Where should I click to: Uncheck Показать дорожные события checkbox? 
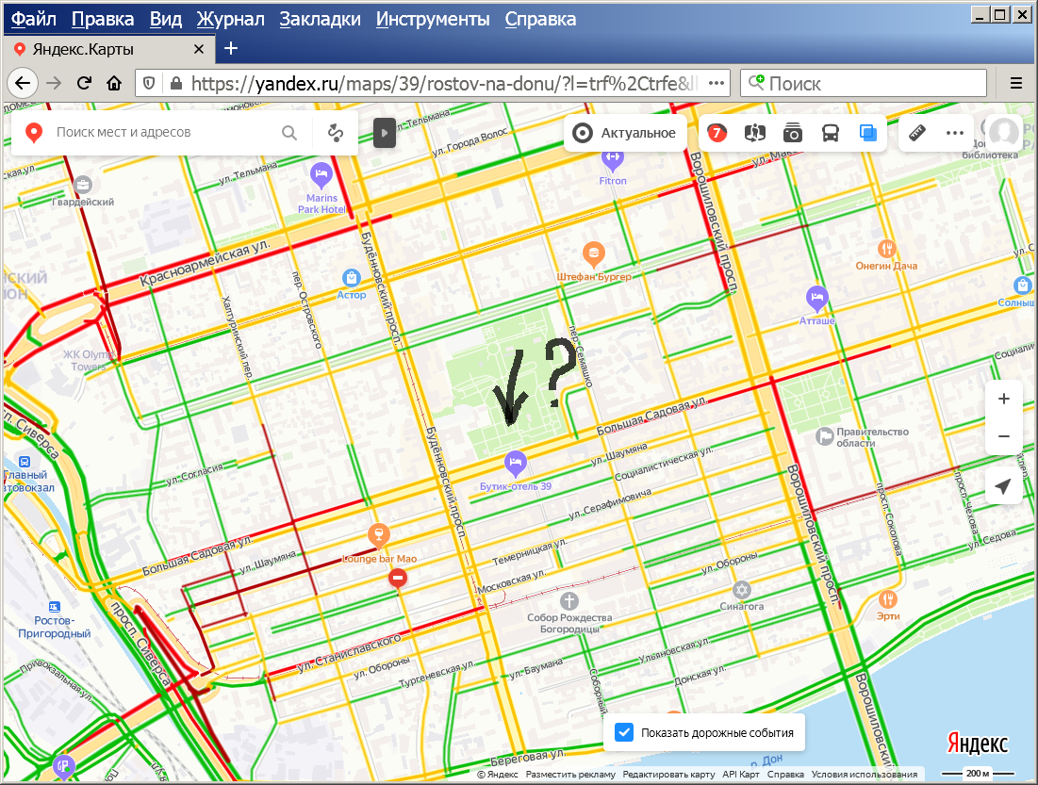point(623,732)
